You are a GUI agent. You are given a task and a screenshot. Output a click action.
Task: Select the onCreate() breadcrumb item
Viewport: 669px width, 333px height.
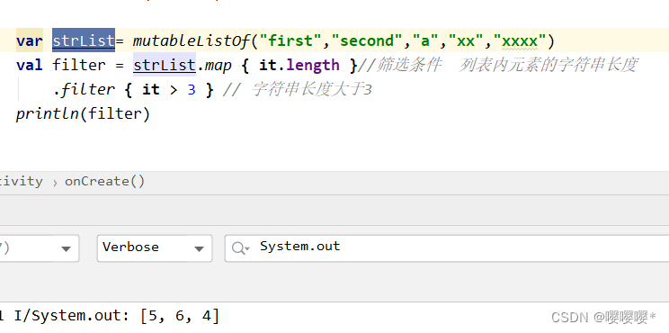tap(104, 182)
